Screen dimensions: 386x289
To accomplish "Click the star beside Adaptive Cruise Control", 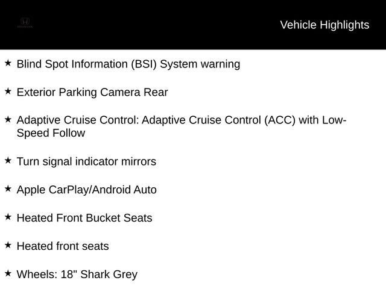I will click(x=8, y=119).
